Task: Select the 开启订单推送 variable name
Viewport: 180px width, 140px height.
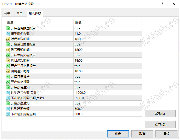Action: 20,77
